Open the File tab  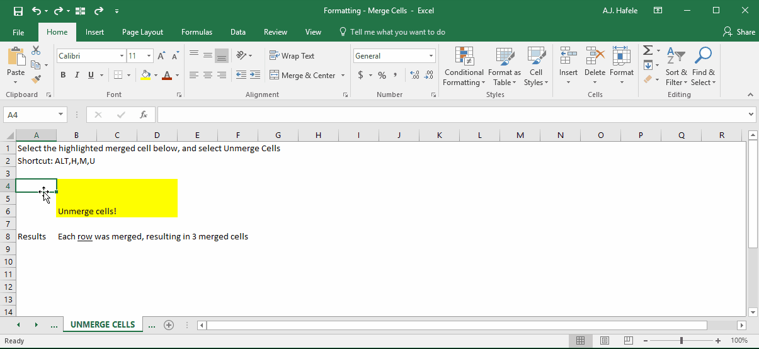click(x=18, y=32)
